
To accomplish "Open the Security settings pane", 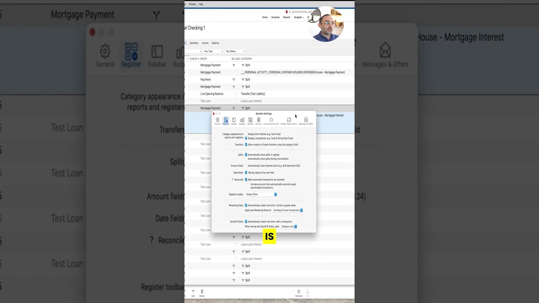I will tap(259, 121).
